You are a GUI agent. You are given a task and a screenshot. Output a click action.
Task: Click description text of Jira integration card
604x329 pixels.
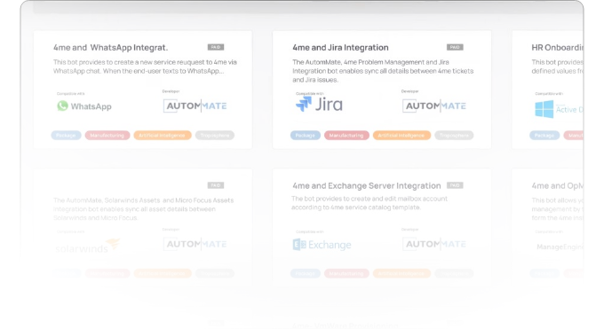[x=383, y=71]
